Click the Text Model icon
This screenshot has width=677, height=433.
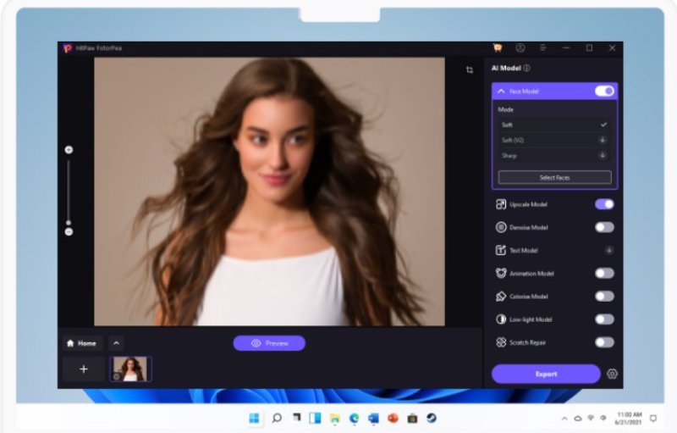tap(501, 250)
